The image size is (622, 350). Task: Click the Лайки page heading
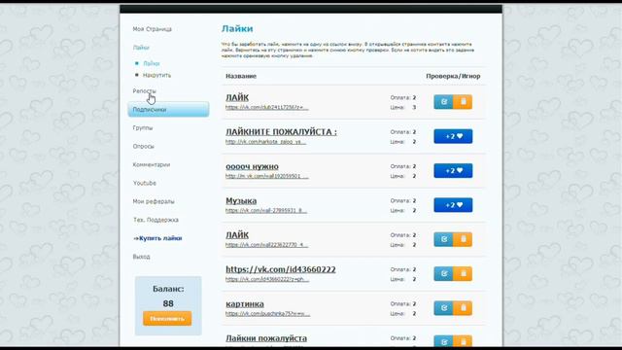tap(237, 28)
